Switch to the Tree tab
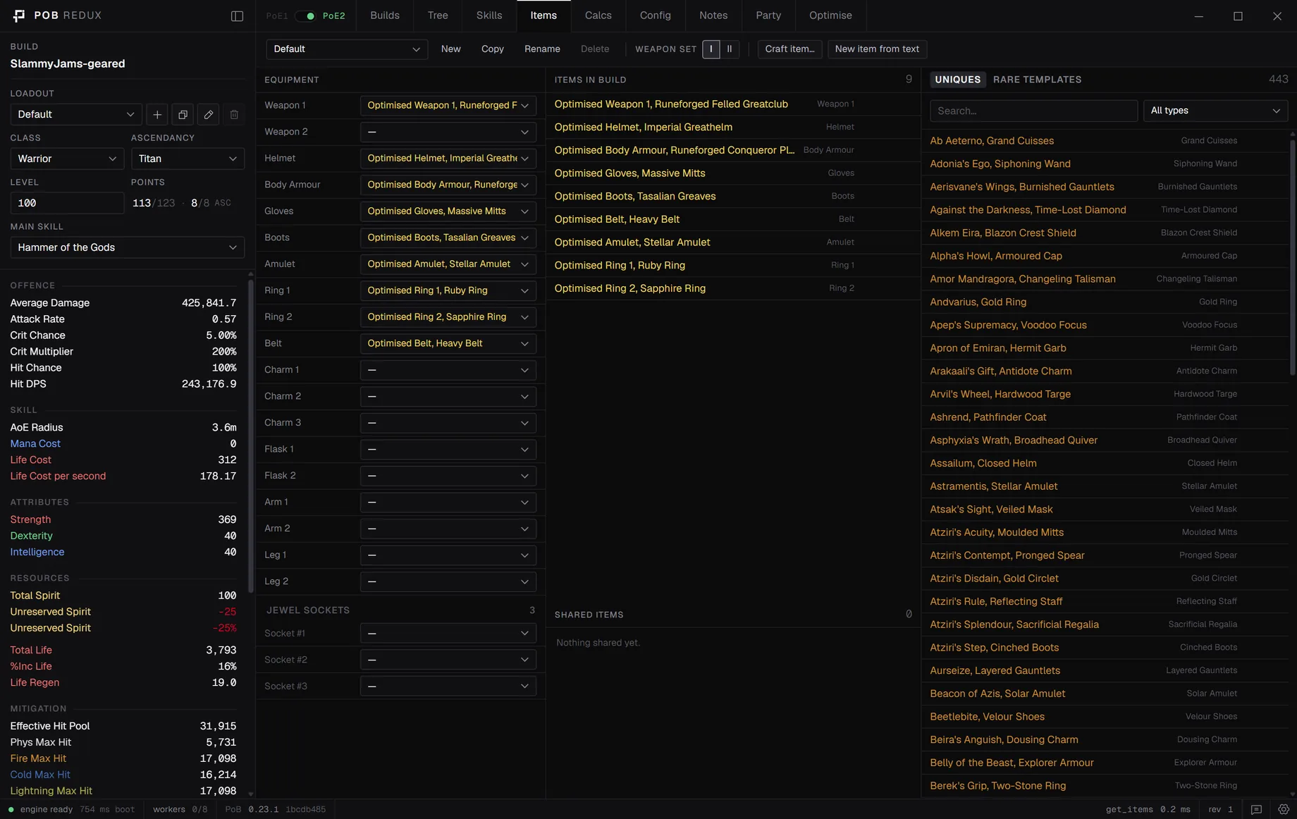Viewport: 1297px width, 819px height. tap(438, 16)
